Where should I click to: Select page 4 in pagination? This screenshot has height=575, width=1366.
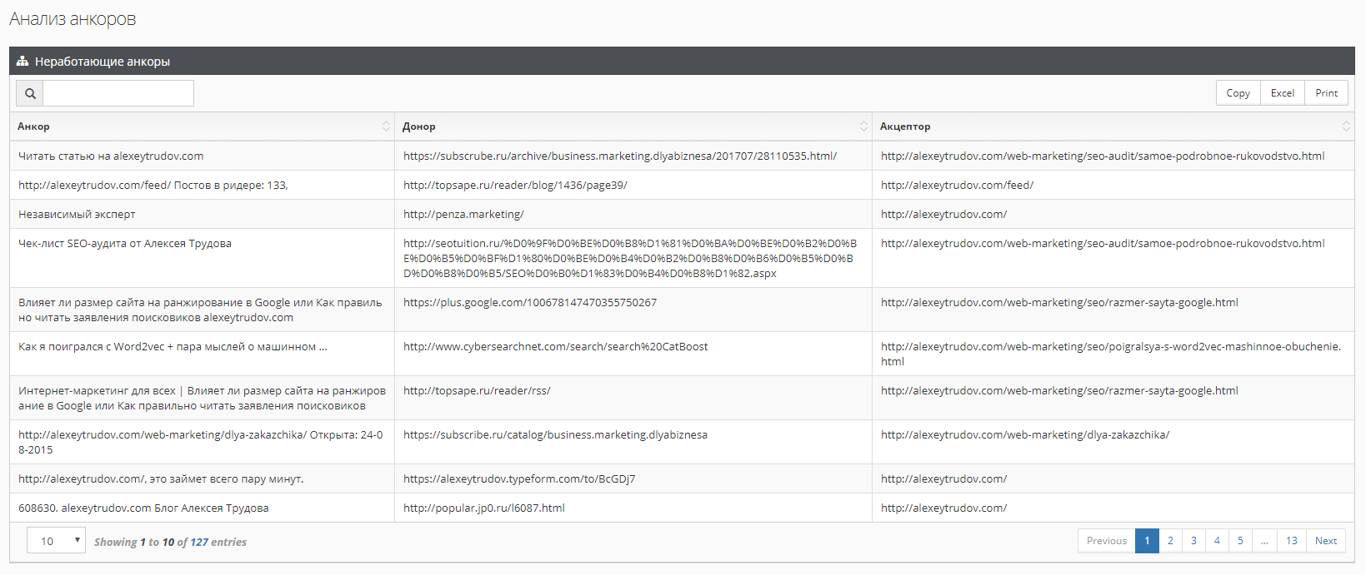click(1217, 541)
